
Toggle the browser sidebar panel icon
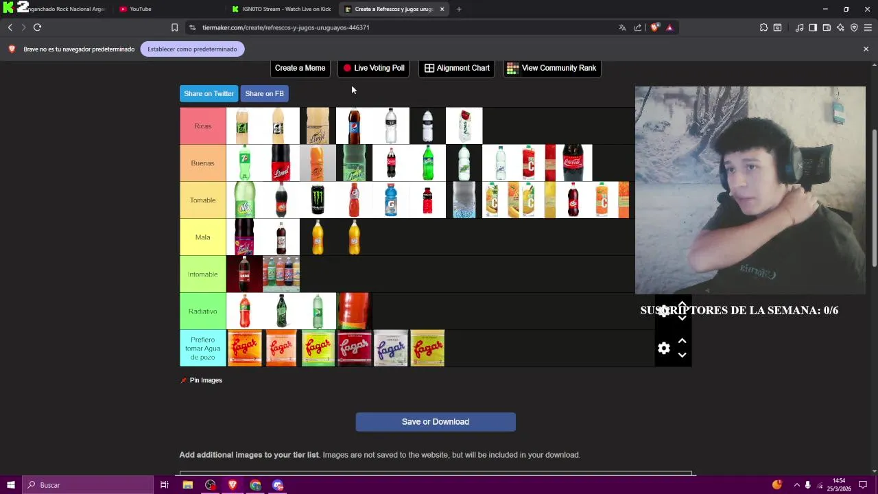(x=813, y=27)
